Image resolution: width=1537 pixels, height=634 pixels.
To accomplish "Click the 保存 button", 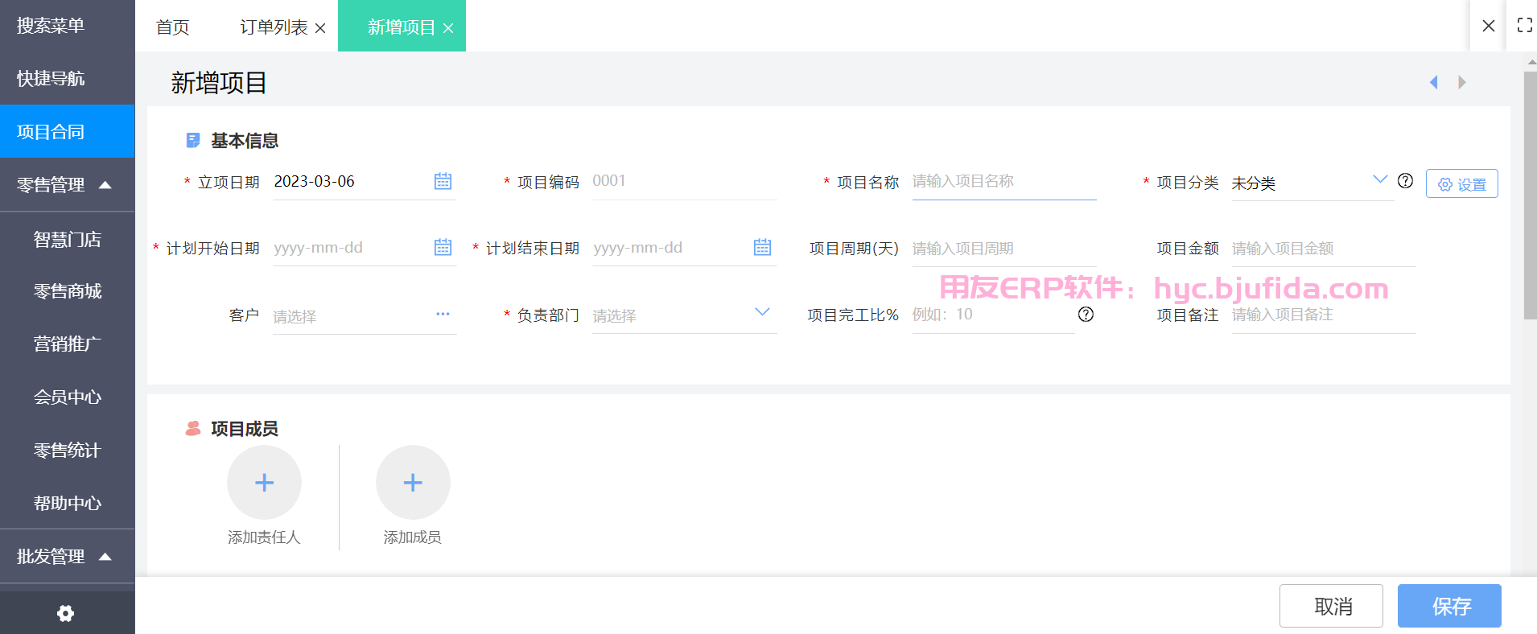I will (x=1449, y=606).
